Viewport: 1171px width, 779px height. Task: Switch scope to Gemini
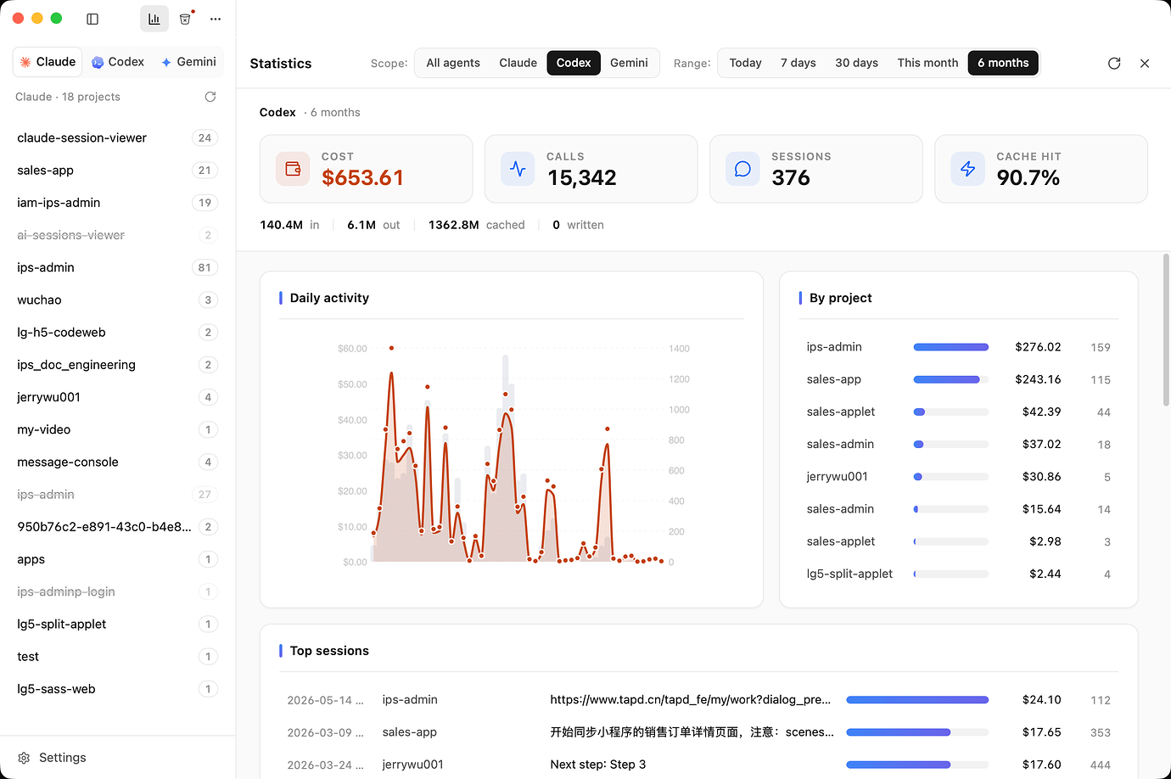click(x=629, y=63)
